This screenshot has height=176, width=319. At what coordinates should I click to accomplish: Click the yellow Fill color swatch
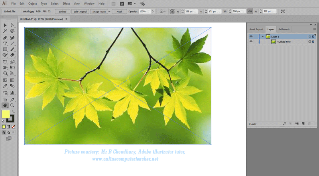point(6,114)
